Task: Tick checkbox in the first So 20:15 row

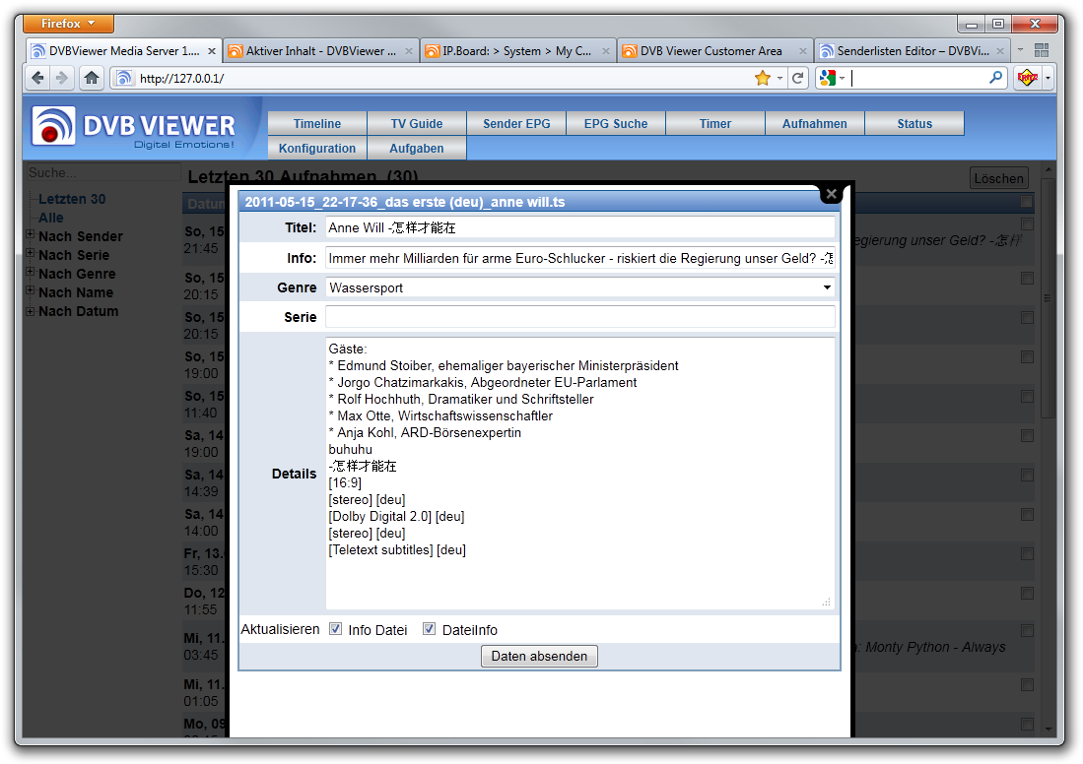Action: coord(1027,279)
